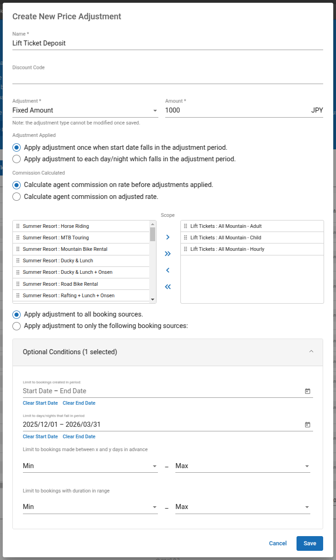Screen dimensions: 336x560
Task: Open the Adjustment type dropdown
Action: (85, 110)
